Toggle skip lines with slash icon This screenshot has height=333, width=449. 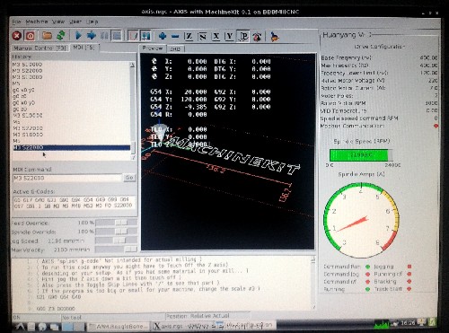pyautogui.click(x=133, y=36)
